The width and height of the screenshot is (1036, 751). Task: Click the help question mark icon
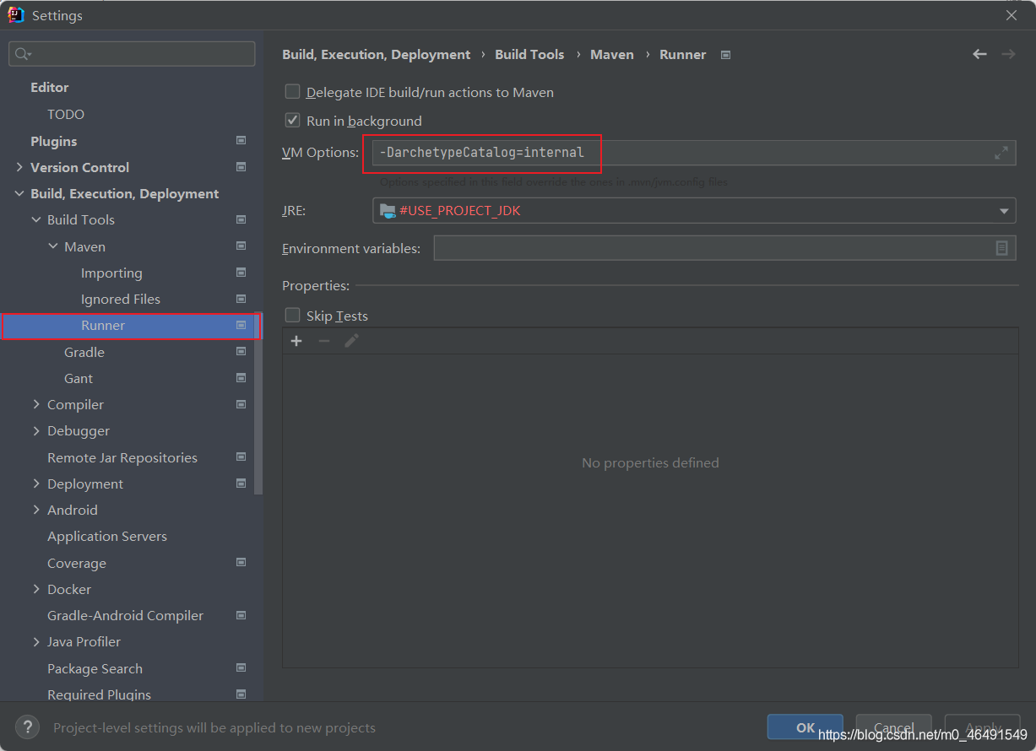tap(28, 727)
